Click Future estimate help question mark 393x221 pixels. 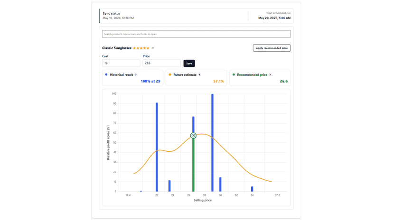pyautogui.click(x=199, y=75)
